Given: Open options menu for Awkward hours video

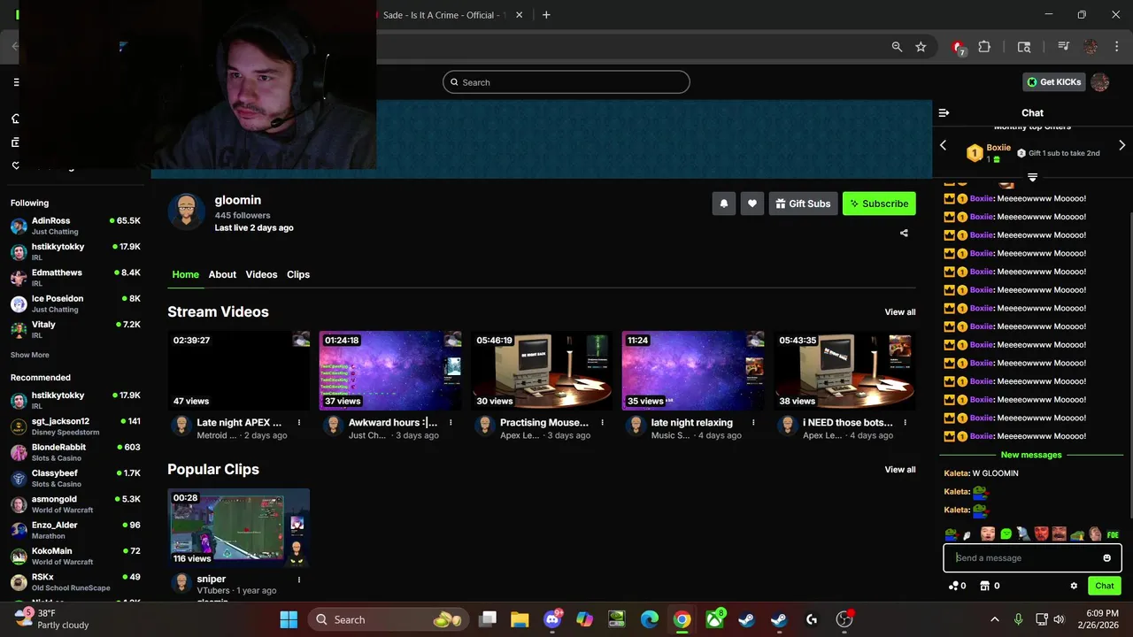Looking at the screenshot, I should (x=451, y=423).
